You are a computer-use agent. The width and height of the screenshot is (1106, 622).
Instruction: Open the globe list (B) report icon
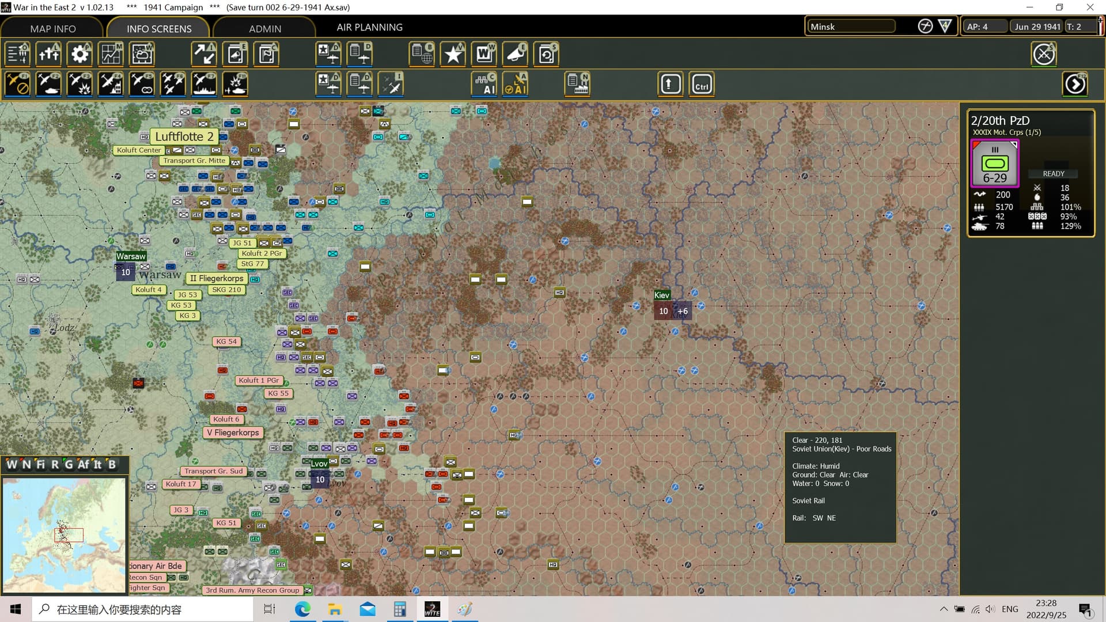[422, 54]
